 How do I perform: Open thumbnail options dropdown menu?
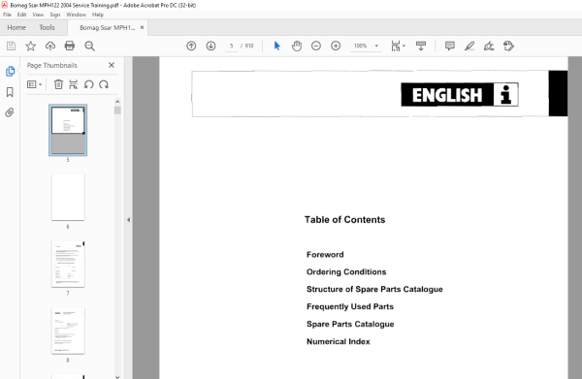[x=35, y=84]
